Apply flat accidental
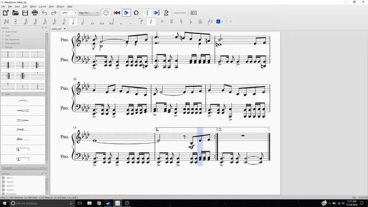This screenshot has height=207, width=368. click(190, 22)
